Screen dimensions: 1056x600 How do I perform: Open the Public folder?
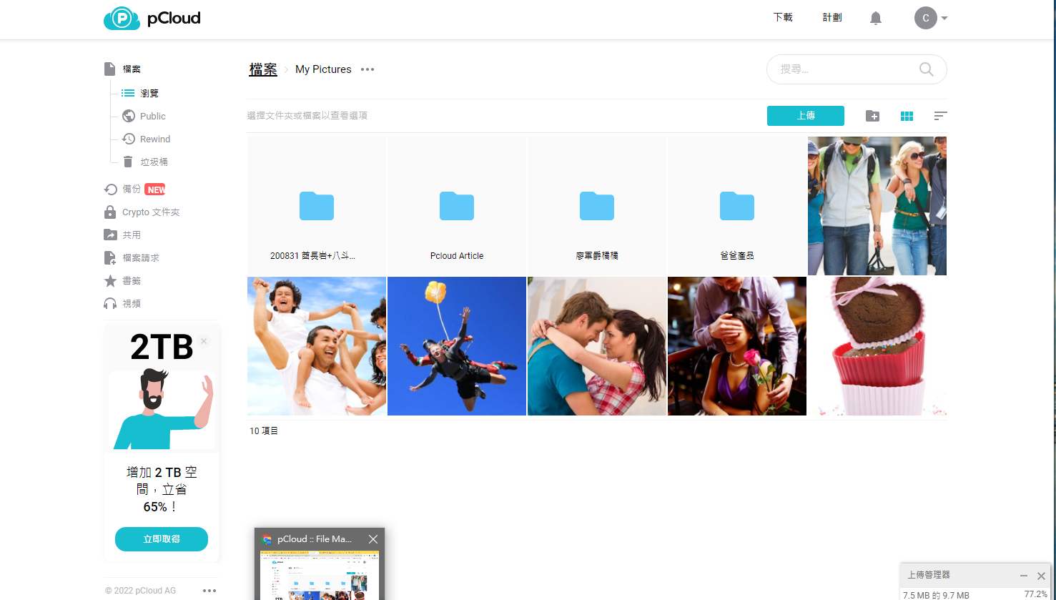coord(152,116)
